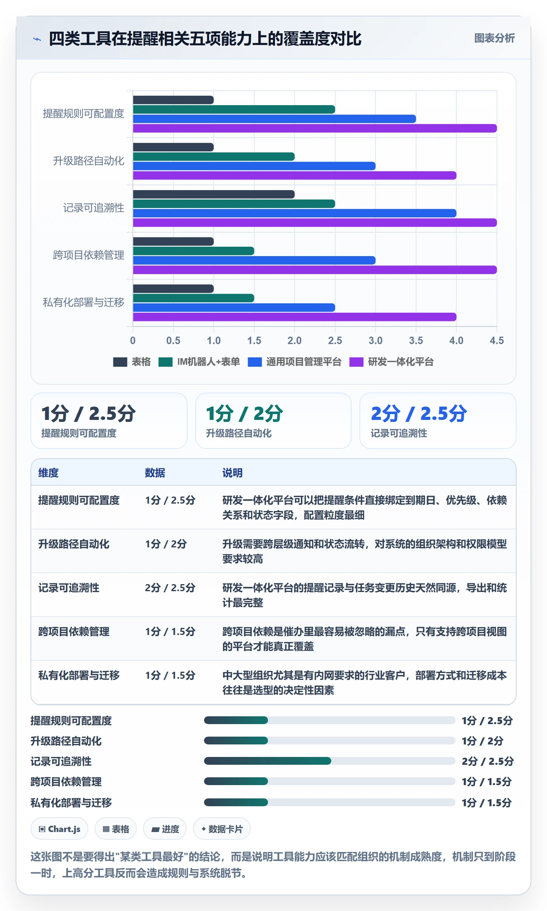The width and height of the screenshot is (547, 911).
Task: Click the 2分 / 2.5分 progress value label
Action: pyautogui.click(x=488, y=761)
